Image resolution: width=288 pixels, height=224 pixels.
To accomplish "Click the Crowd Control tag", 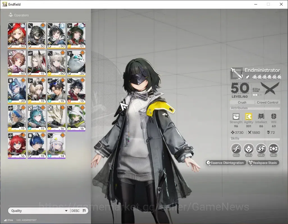I will pyautogui.click(x=268, y=102).
